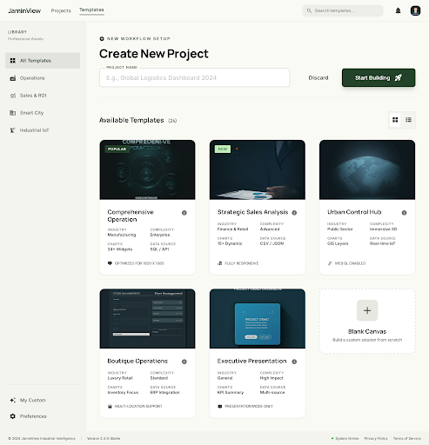The height and width of the screenshot is (445, 429).
Task: Click the System Online status
Action: pyautogui.click(x=345, y=438)
